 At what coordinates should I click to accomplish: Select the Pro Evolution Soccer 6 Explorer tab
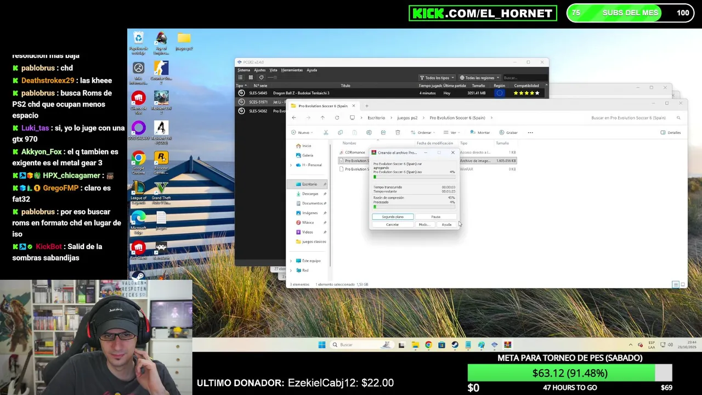[322, 106]
